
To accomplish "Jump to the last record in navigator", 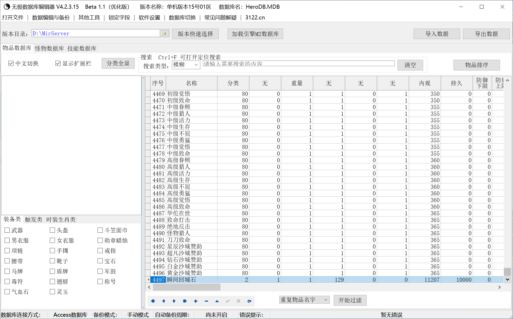I will click(x=185, y=301).
